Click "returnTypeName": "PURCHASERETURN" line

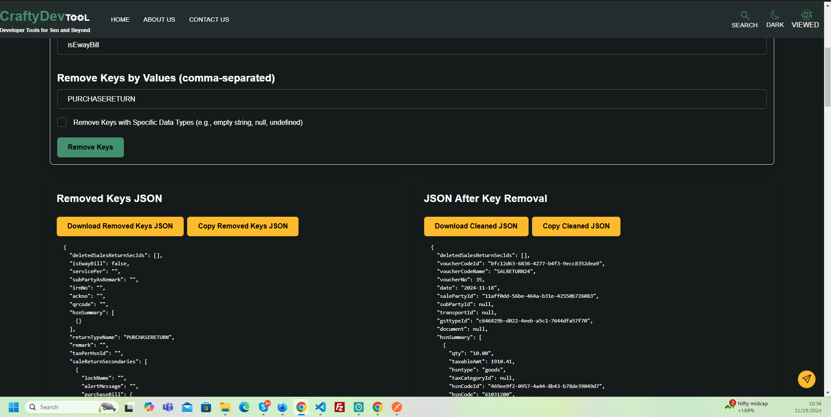click(122, 337)
